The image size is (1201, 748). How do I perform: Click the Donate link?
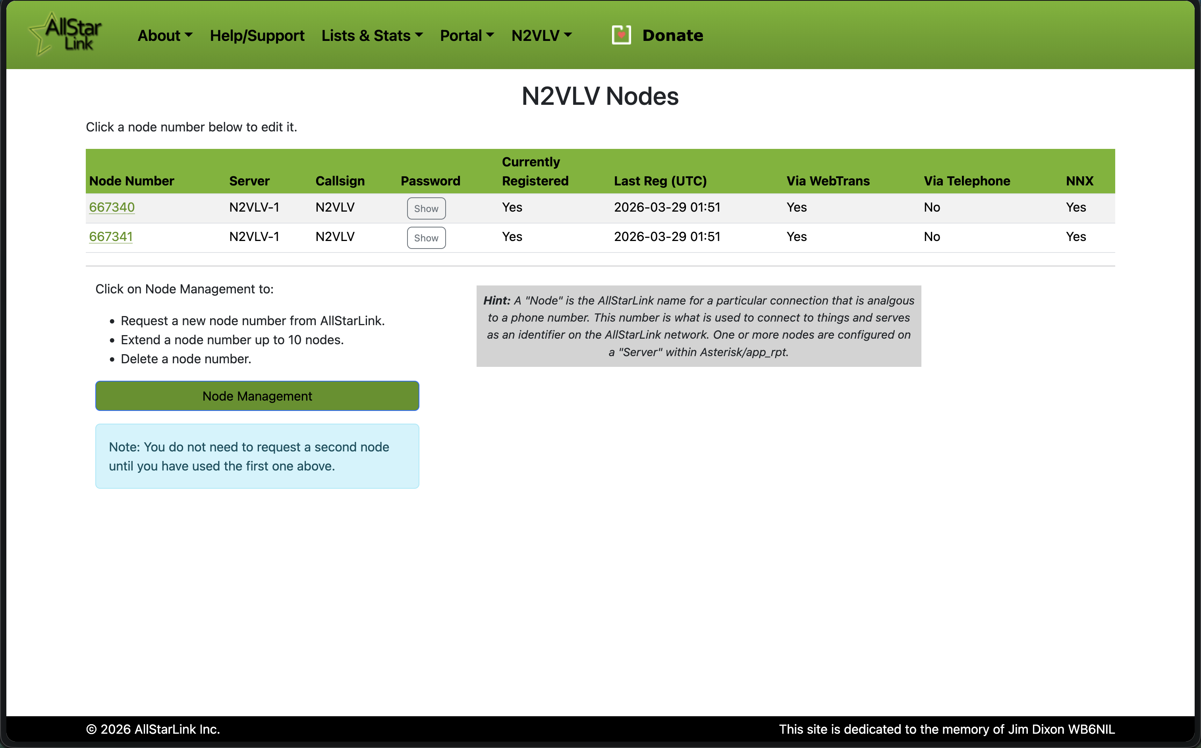click(x=672, y=36)
